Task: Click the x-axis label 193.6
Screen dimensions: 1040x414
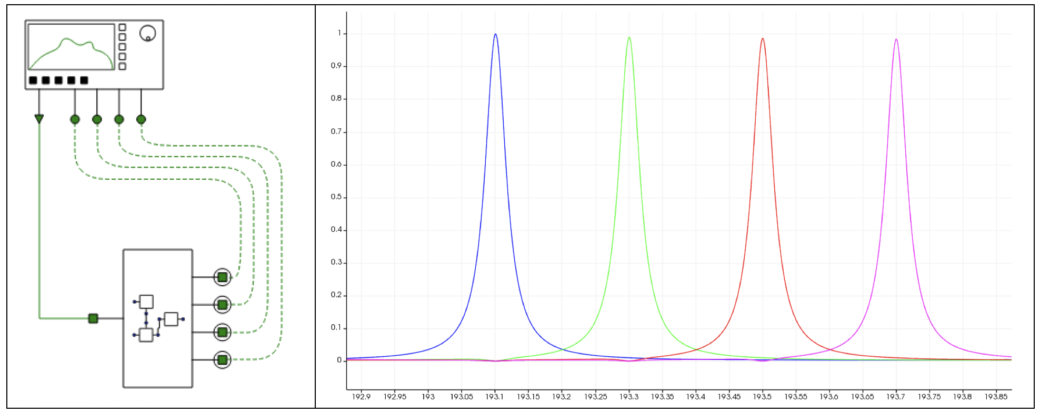Action: [829, 397]
